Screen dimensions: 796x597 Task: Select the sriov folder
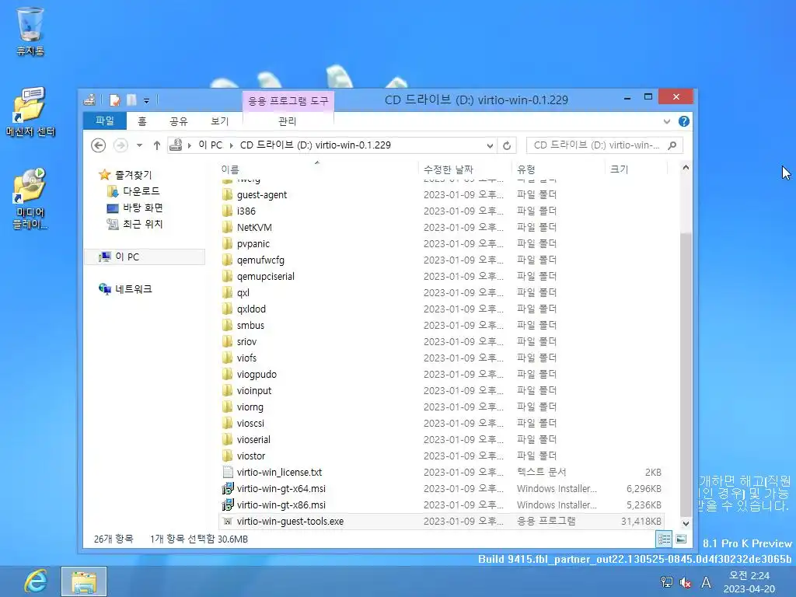[x=246, y=342]
